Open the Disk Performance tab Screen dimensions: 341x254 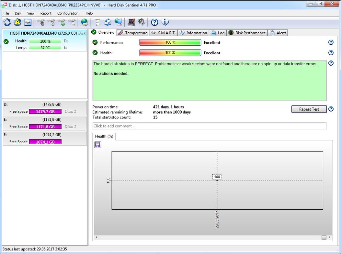pyautogui.click(x=247, y=33)
